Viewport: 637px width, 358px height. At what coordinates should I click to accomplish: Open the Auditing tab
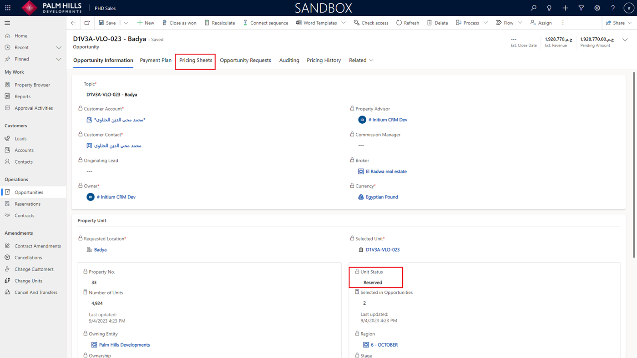(x=289, y=60)
